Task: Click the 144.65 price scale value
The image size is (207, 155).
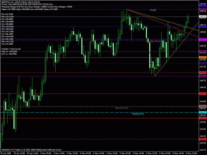Action: click(x=203, y=129)
